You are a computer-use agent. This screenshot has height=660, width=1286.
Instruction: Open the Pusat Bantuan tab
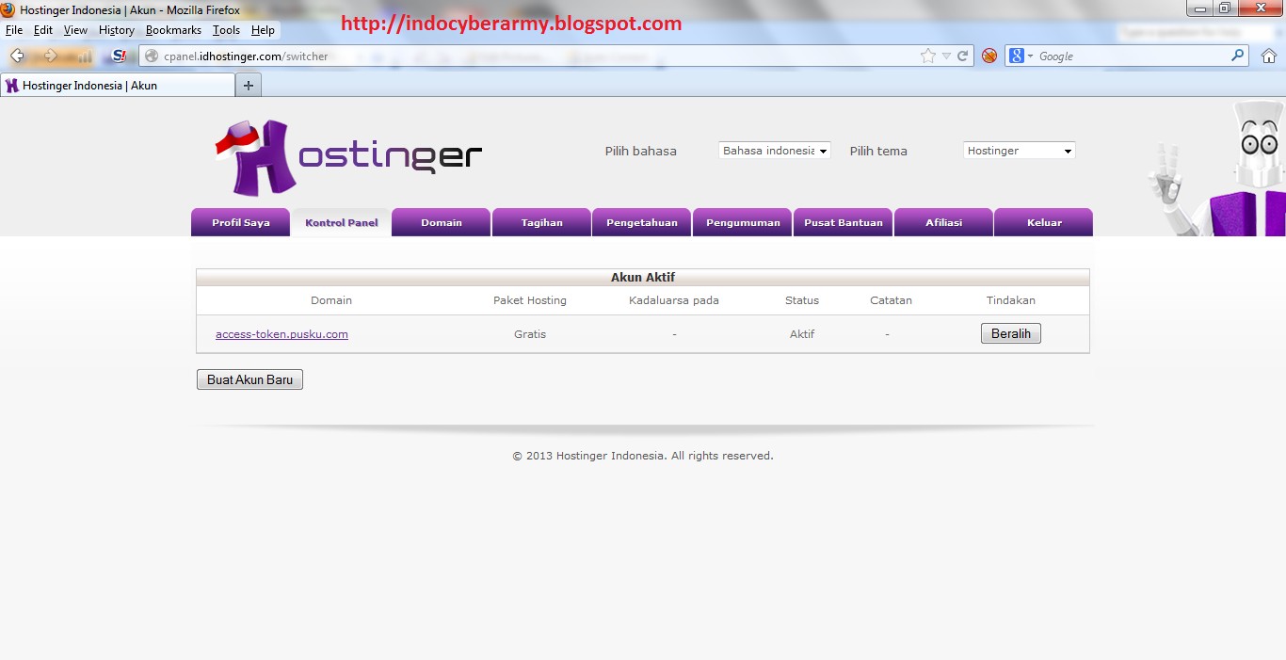coord(844,222)
